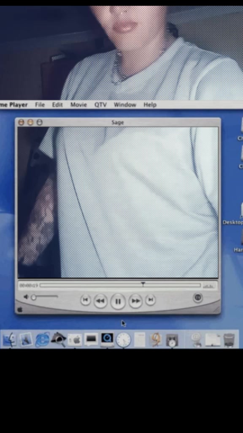Open the Edit menu

tap(57, 105)
